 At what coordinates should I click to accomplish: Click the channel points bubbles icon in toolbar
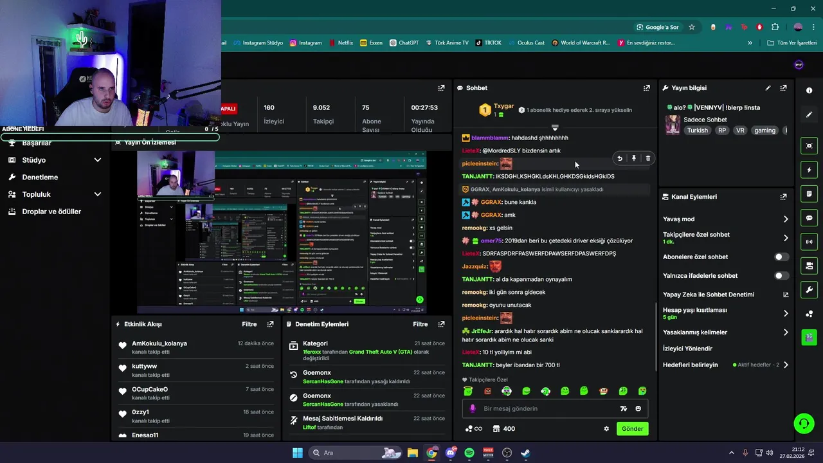(x=809, y=314)
